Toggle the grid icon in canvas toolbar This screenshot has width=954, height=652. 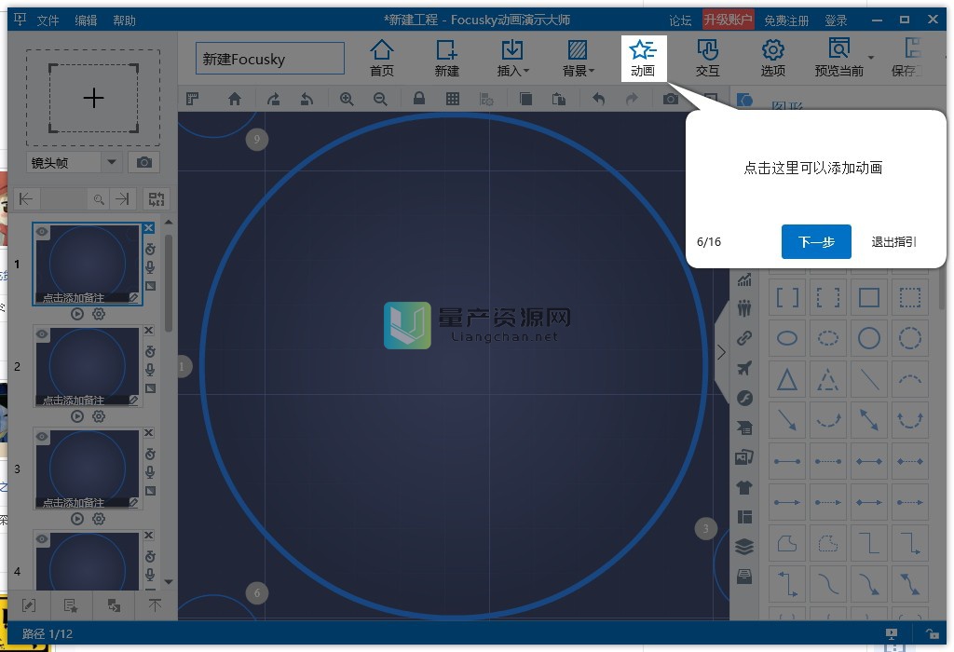(453, 99)
